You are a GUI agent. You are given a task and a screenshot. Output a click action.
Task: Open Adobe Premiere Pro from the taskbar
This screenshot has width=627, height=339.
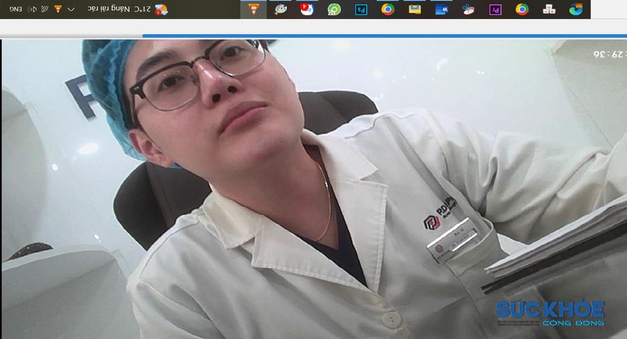tap(495, 9)
